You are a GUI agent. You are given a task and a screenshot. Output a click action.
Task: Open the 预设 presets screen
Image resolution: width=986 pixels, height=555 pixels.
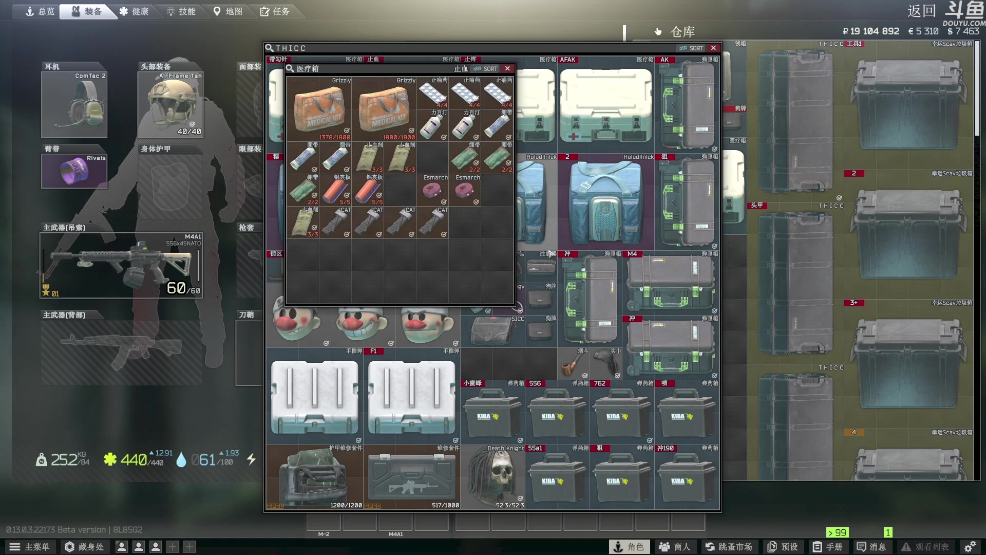(783, 547)
